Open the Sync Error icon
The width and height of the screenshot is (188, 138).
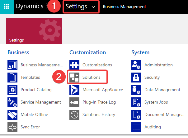[x=12, y=127]
